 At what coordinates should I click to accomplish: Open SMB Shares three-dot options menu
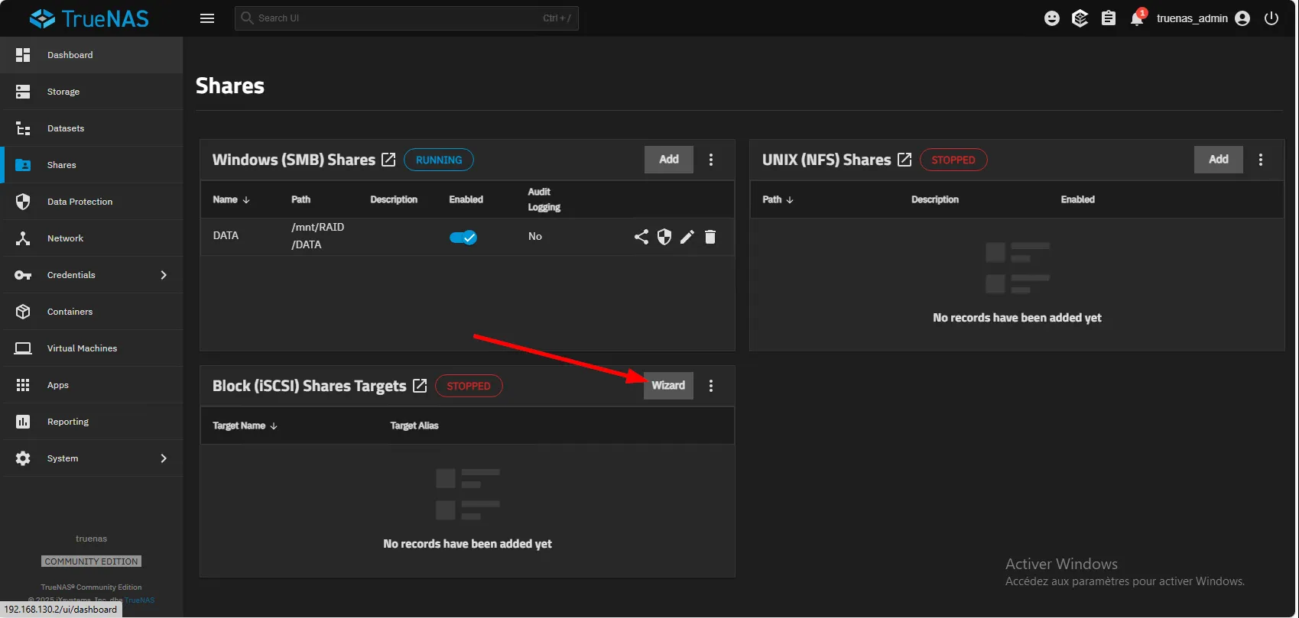point(711,160)
